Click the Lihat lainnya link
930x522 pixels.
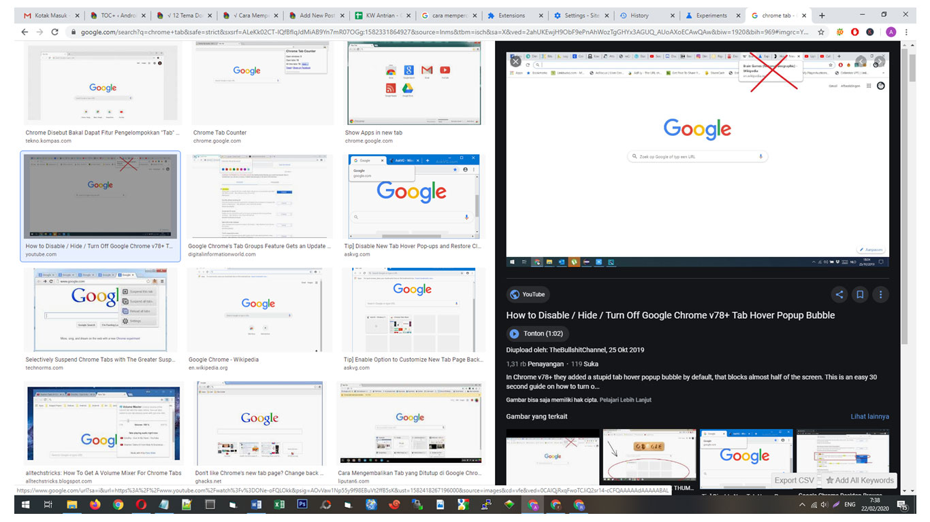tap(869, 417)
